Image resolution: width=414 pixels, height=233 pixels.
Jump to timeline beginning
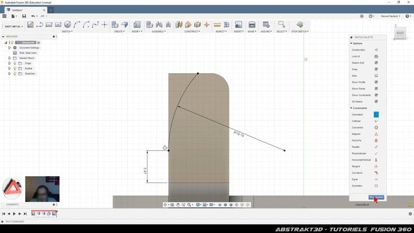point(3,214)
